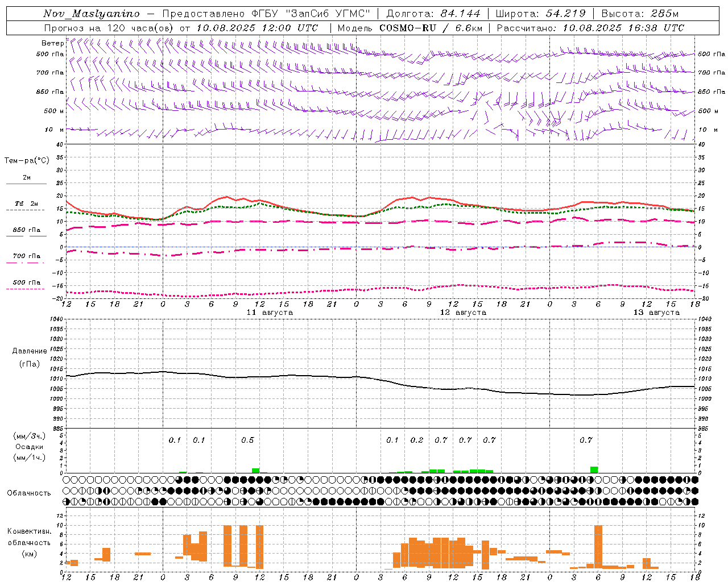The image size is (728, 582).
Task: Click the 'Модель COSMO-RU / 6.6км' text
Action: click(410, 28)
